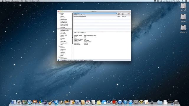Select Thunderbolt in the sidebar
This screenshot has width=189, height=106.
64,43
